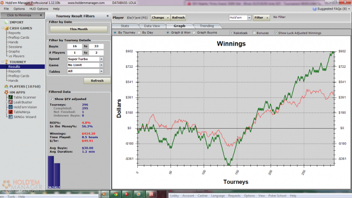Open Lobby menu in PokerStars window
Viewport: 352px width, 198px height.
174,196
